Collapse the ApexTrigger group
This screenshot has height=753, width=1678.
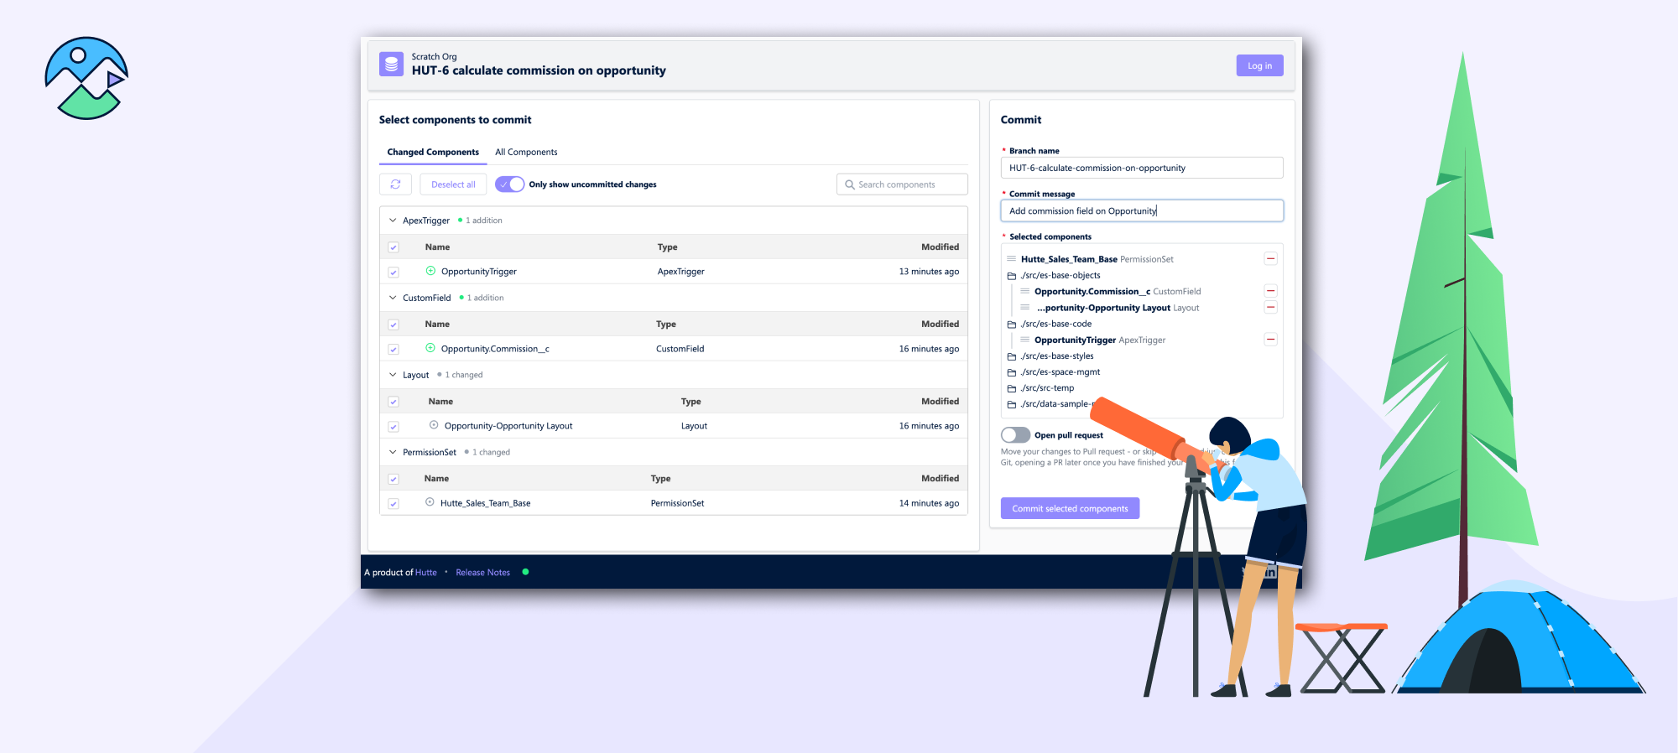coord(393,221)
